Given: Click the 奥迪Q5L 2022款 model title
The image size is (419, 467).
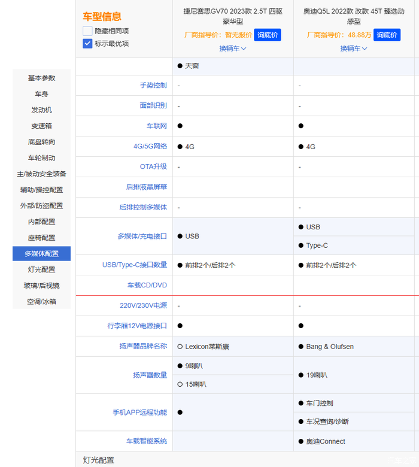Looking at the screenshot, I should click(353, 16).
